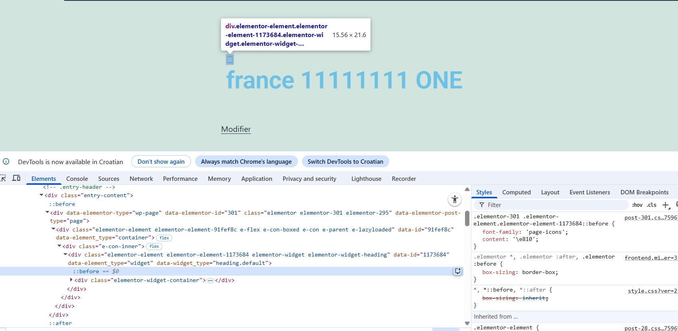Click the flex badge on e-con-inner div
The width and height of the screenshot is (678, 331).
(154, 247)
